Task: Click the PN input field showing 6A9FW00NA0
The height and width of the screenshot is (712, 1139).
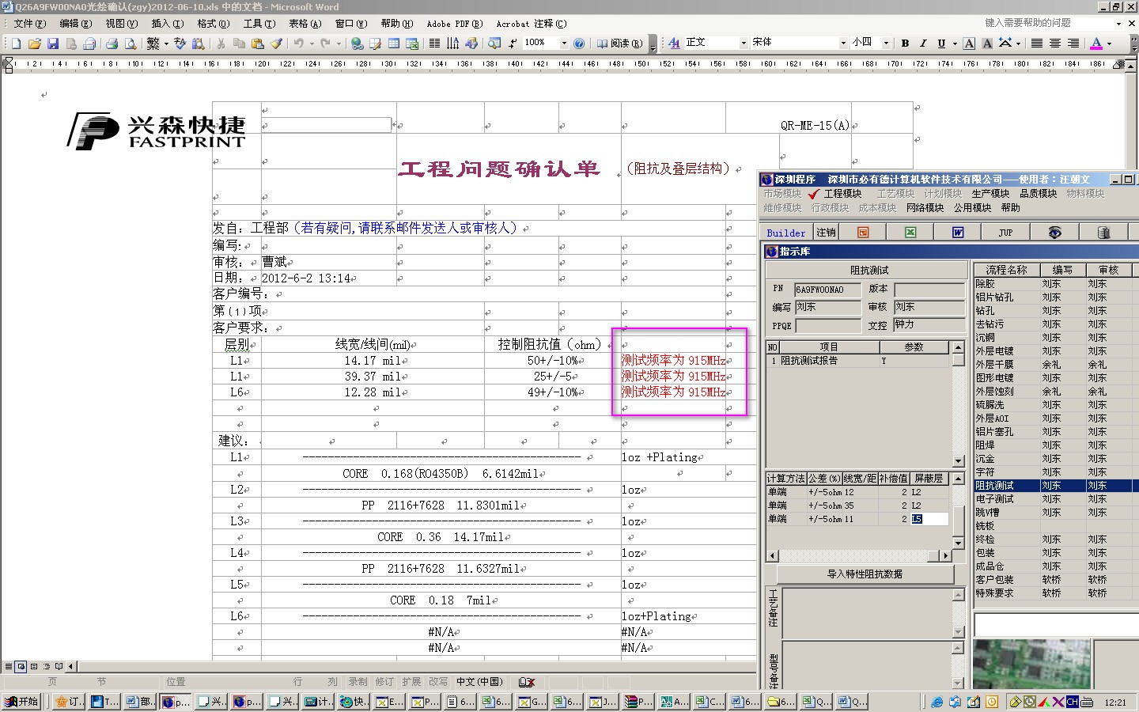Action: point(827,290)
